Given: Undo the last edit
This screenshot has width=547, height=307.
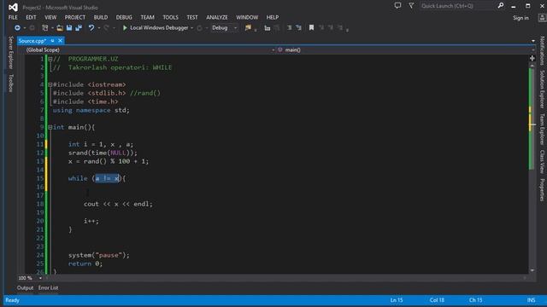Looking at the screenshot, I should 91,28.
